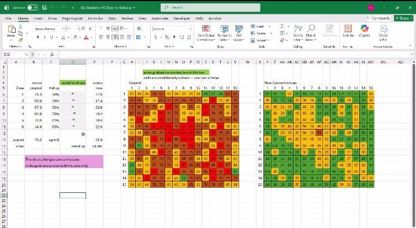Toggle Center horizontal alignment
This screenshot has height=228, width=416.
(108, 37)
